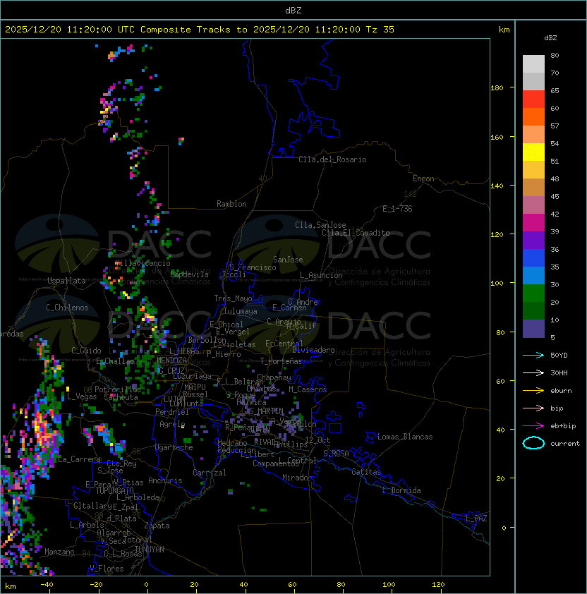Image resolution: width=587 pixels, height=594 pixels.
Task: Click the 'eb+bip' legend label
Action: pyautogui.click(x=563, y=426)
